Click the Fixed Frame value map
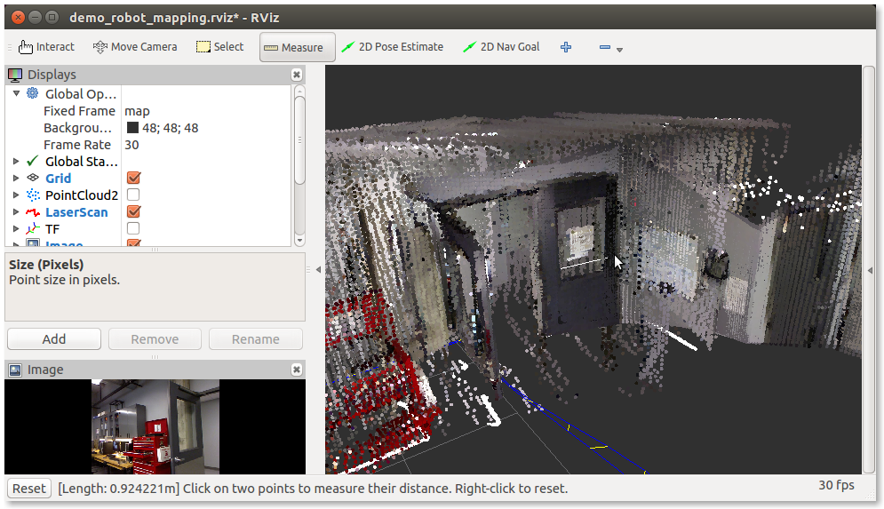This screenshot has height=509, width=884. click(x=138, y=111)
